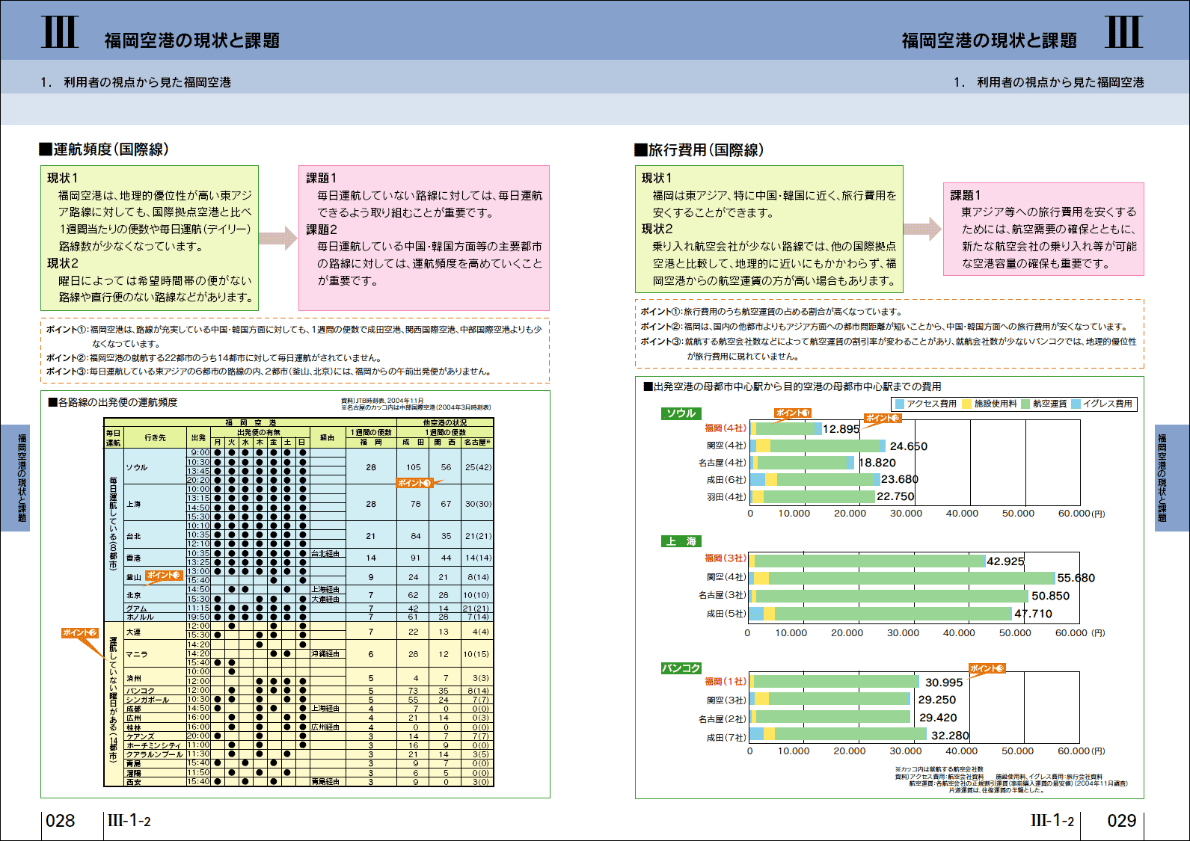Click the 台北 destination cell

coord(154,536)
